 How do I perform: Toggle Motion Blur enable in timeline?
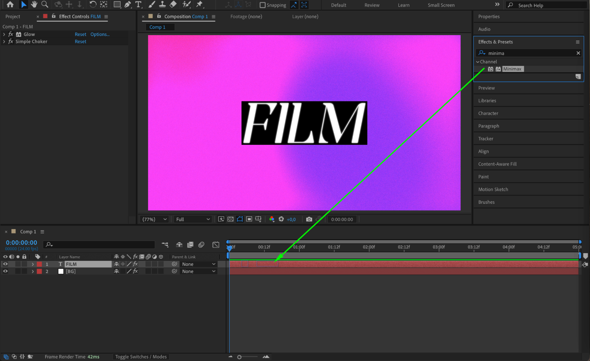point(201,245)
